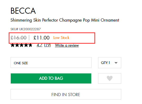The height and width of the screenshot is (104, 142).
Task: Click the ADD TO BAG button
Action: pos(51,78)
